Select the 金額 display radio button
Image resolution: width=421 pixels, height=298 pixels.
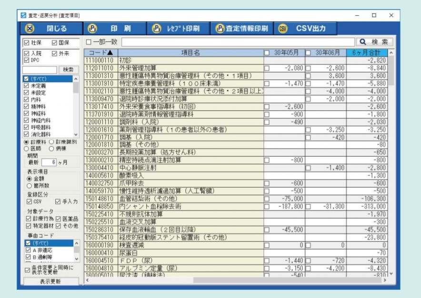[x=29, y=179]
